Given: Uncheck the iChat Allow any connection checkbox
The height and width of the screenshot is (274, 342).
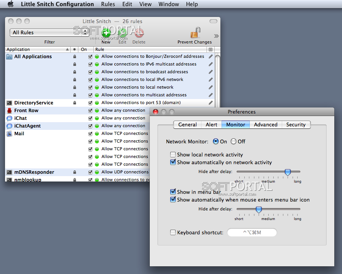Looking at the screenshot, I should pos(90,118).
